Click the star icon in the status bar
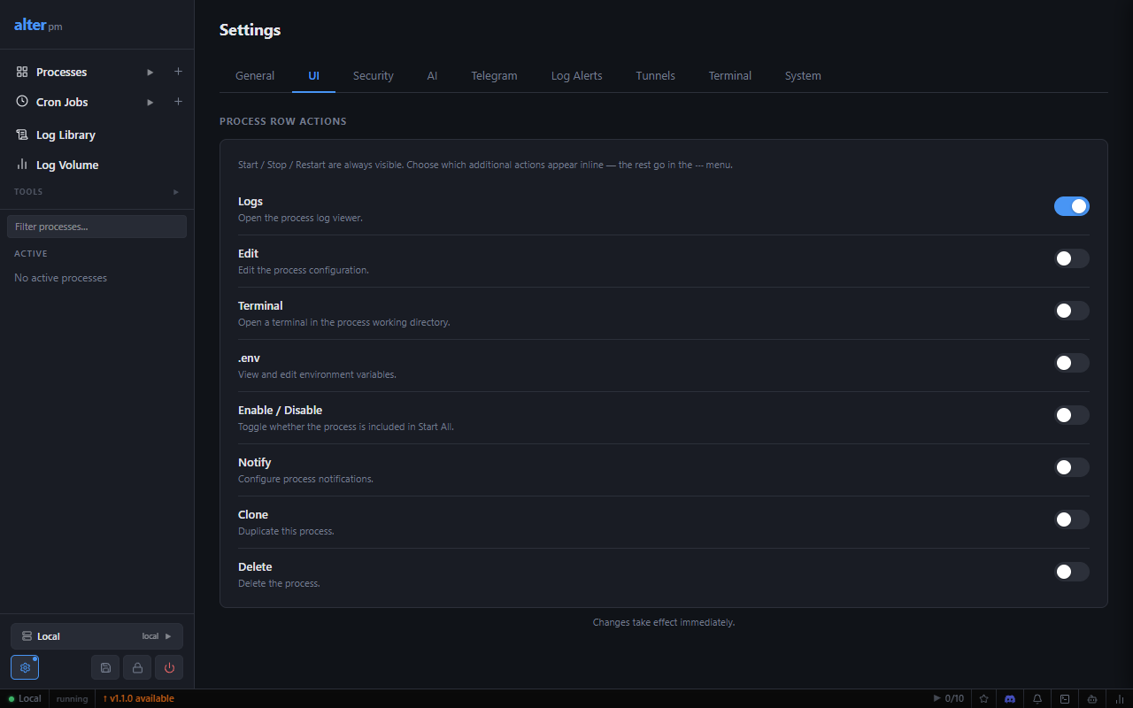The image size is (1133, 708). 983,698
